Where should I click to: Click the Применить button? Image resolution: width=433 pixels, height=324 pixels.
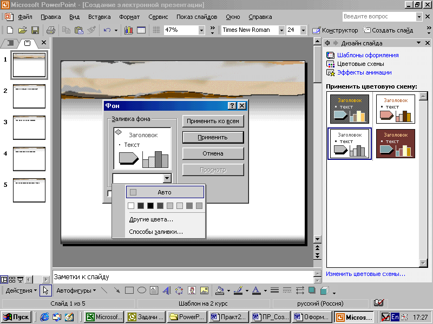point(213,137)
